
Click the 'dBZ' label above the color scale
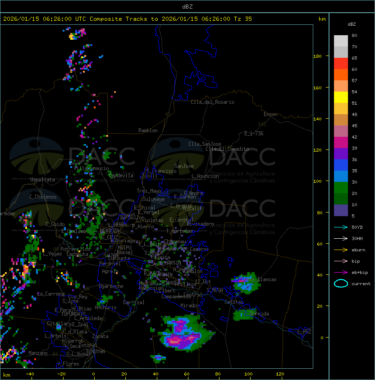tap(352, 24)
